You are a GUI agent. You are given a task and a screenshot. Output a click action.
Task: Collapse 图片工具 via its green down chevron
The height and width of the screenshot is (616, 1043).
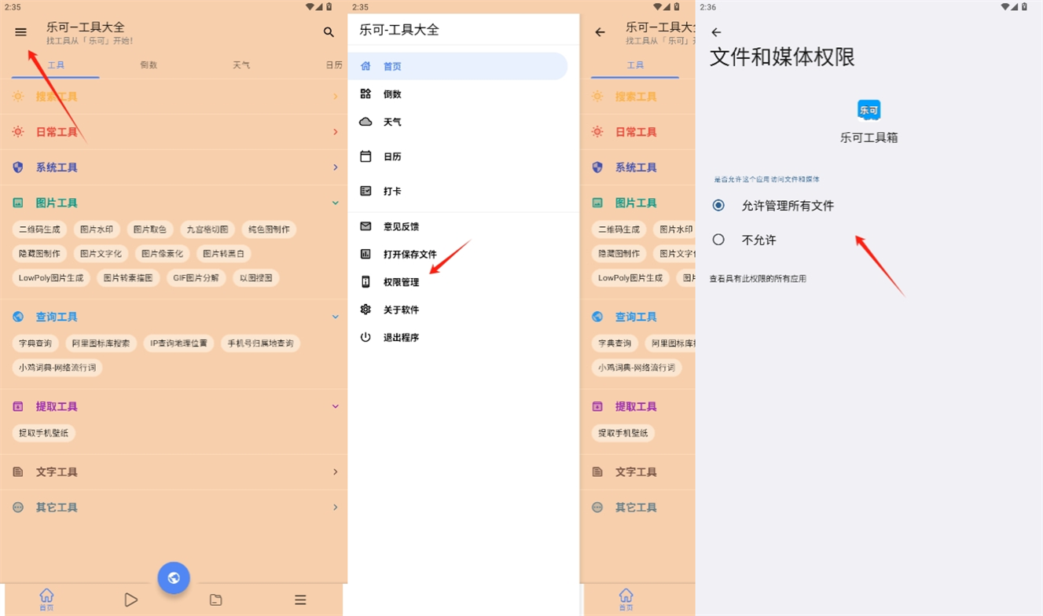336,203
